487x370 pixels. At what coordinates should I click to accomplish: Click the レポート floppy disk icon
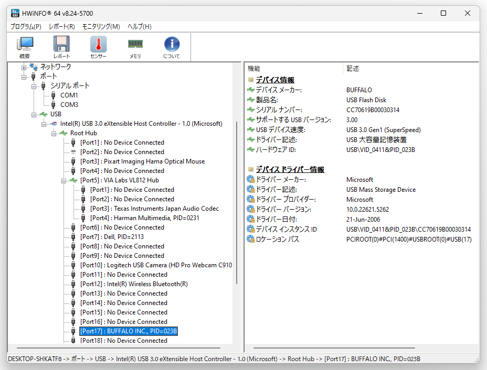coord(61,47)
